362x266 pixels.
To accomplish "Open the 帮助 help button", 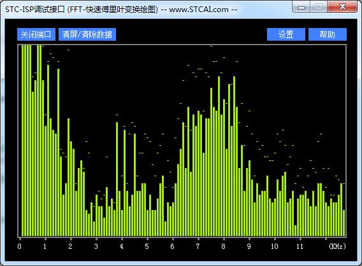I will tap(328, 34).
